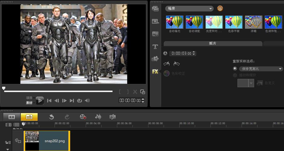Click the record/capture option reel icon
284x151 pixels.
[83, 117]
